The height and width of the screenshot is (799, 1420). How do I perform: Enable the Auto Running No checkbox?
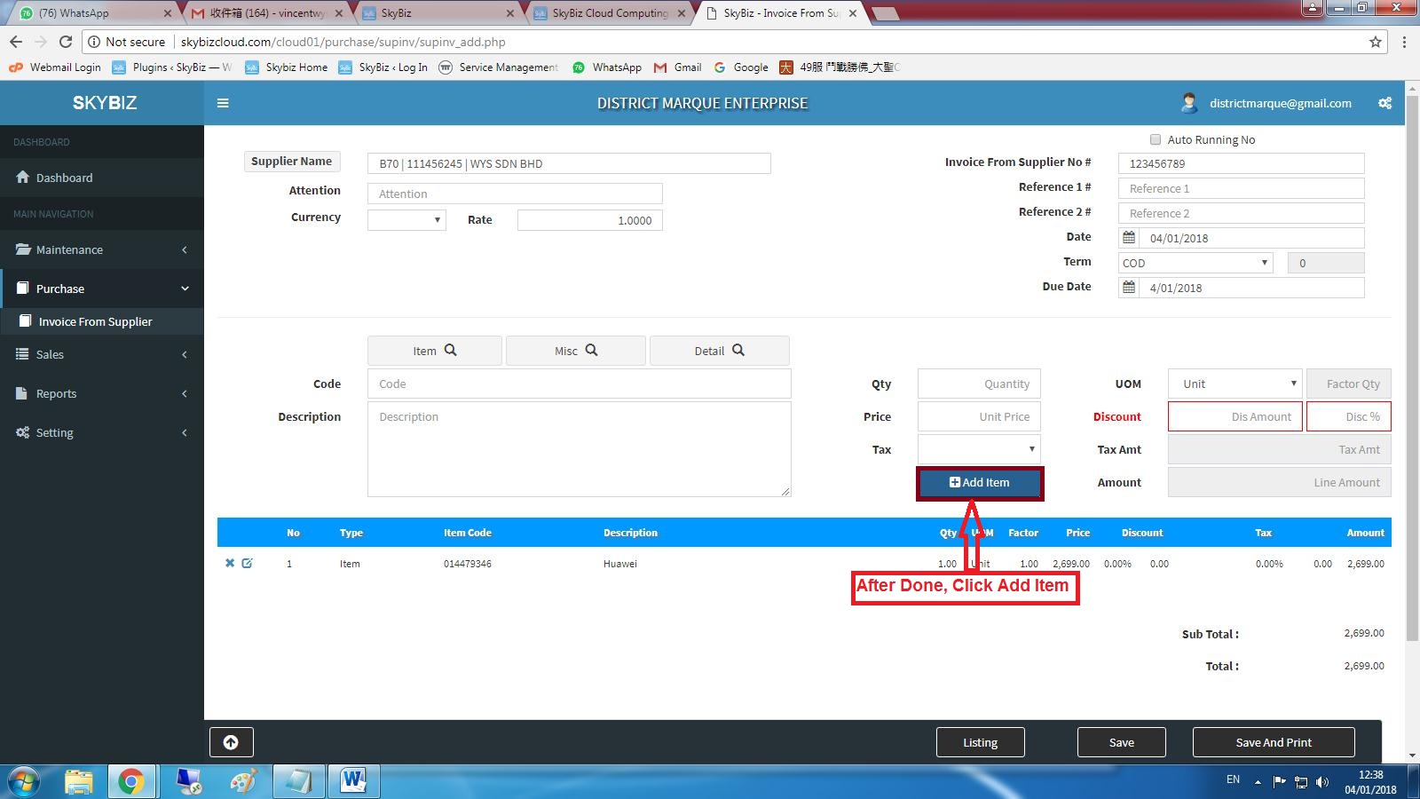1156,139
